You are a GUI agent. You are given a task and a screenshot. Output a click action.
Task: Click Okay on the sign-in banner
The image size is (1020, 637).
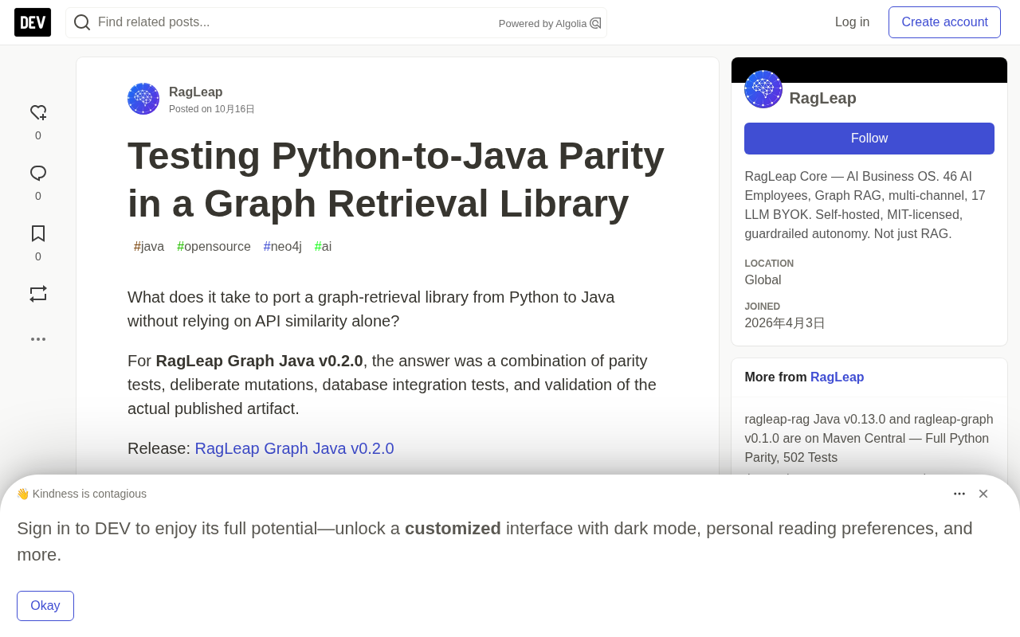point(45,606)
